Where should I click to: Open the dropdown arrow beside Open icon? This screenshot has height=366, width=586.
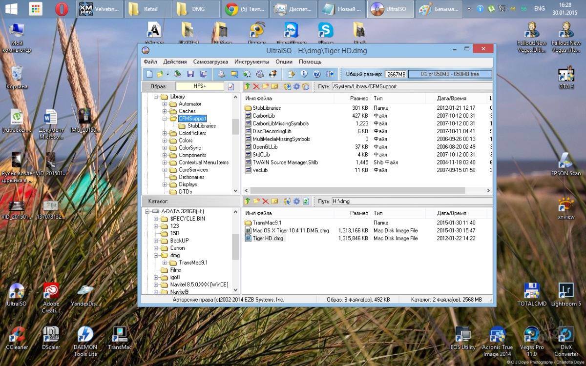167,74
